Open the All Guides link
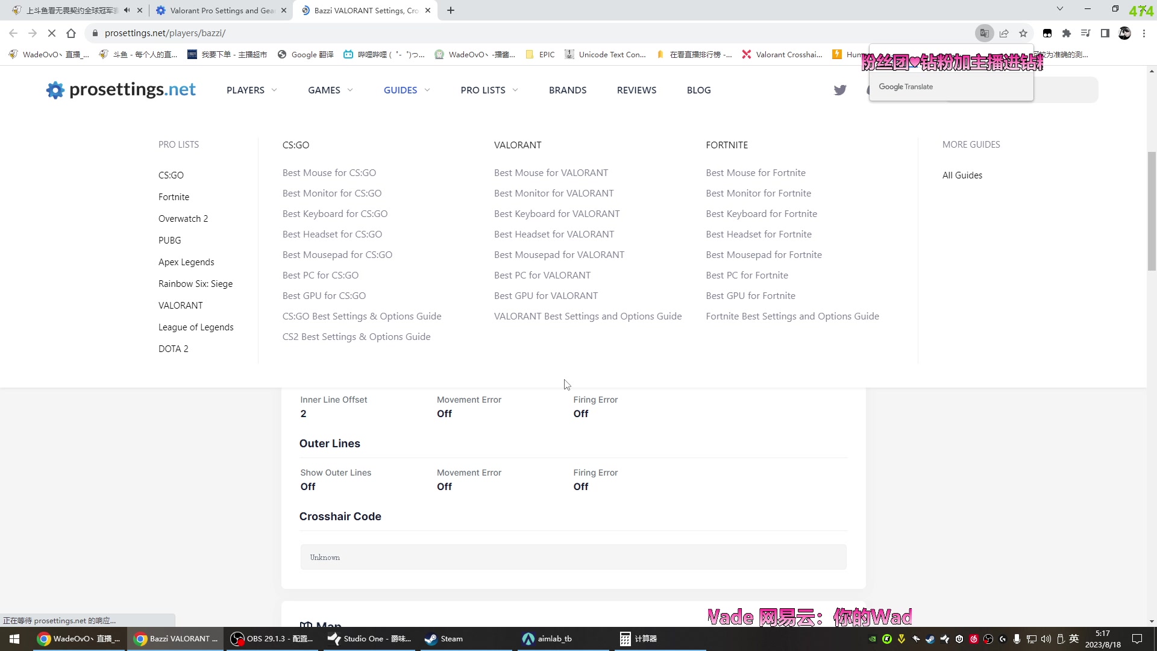 click(x=962, y=175)
